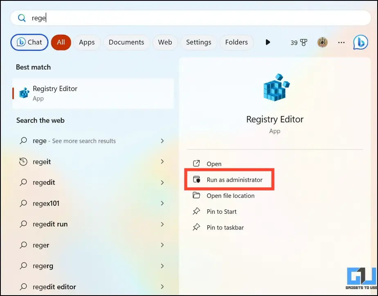
Task: Click the history clock icon next to regeit
Action: tap(23, 161)
